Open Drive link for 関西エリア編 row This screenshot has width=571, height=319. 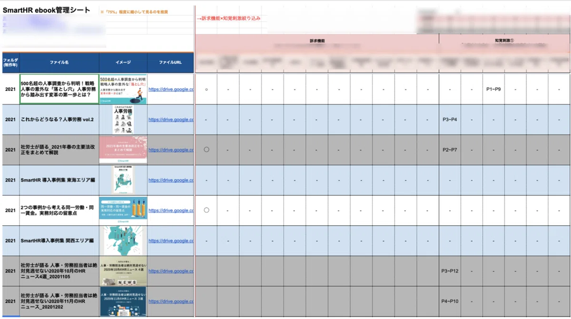[171, 240]
